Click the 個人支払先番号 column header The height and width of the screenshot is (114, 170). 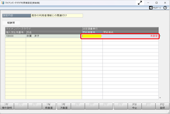click(16, 32)
